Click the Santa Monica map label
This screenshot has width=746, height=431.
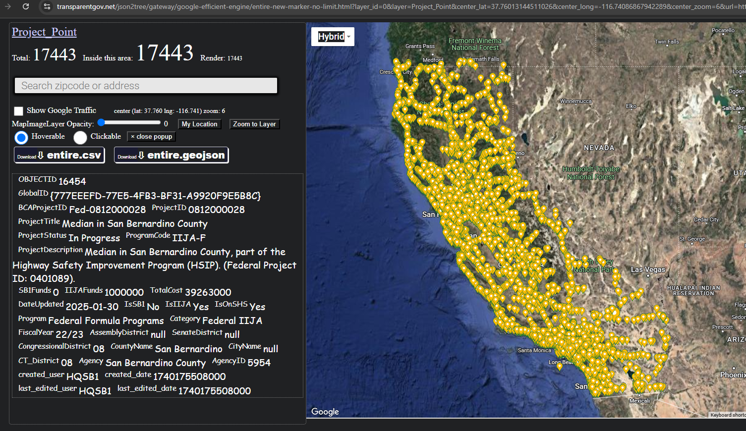pyautogui.click(x=534, y=350)
